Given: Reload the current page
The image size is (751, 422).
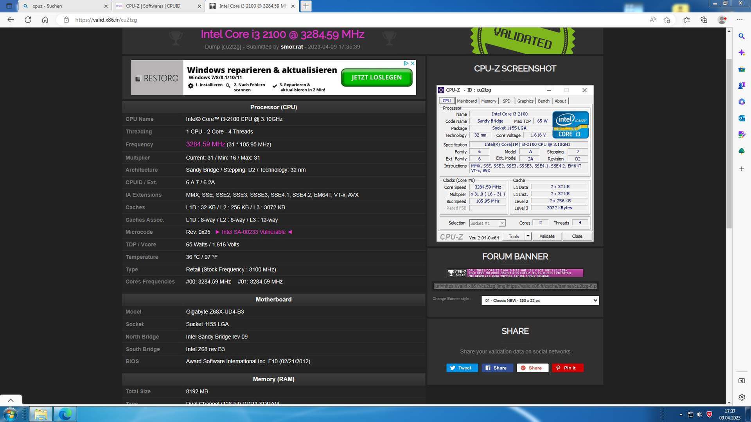Looking at the screenshot, I should 28,20.
